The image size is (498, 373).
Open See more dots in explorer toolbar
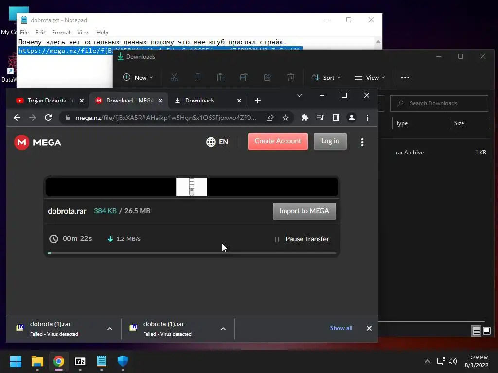coord(405,77)
